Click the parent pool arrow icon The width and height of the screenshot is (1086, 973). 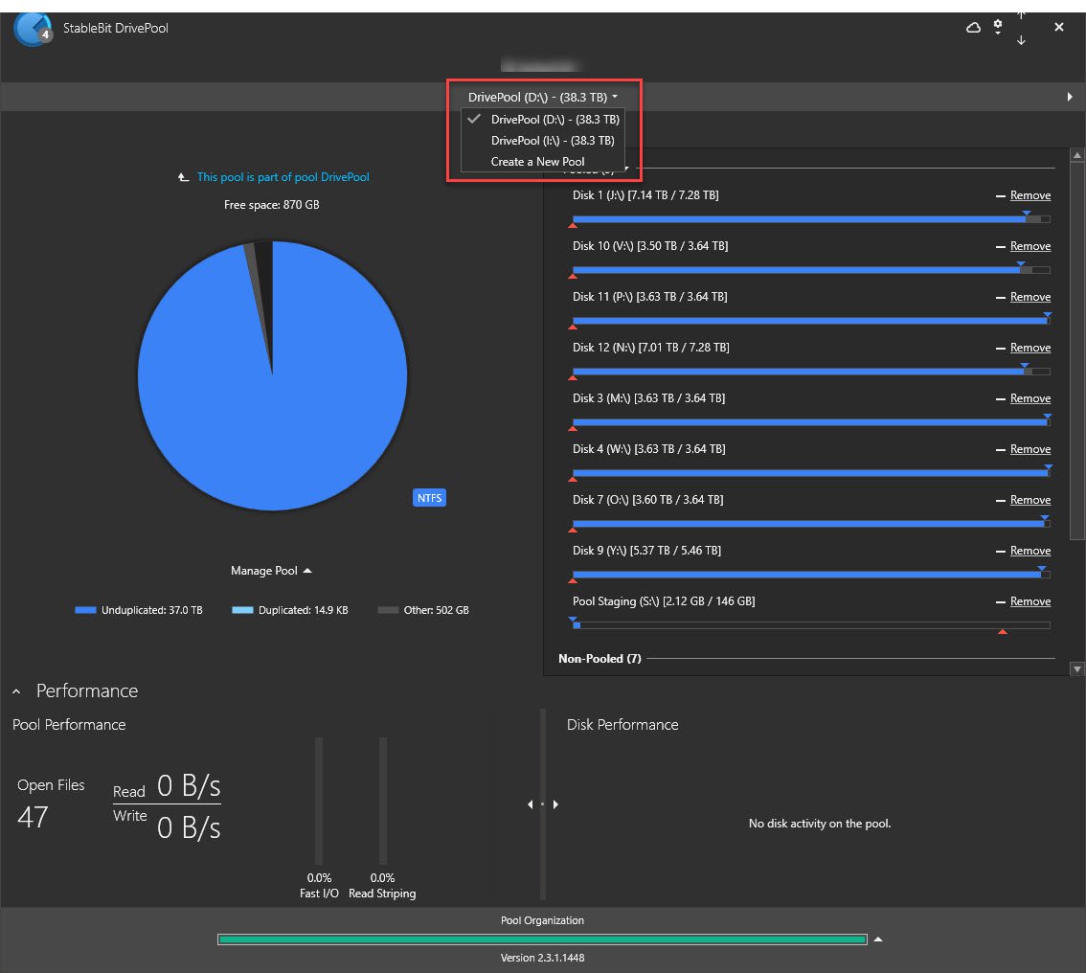pyautogui.click(x=183, y=177)
